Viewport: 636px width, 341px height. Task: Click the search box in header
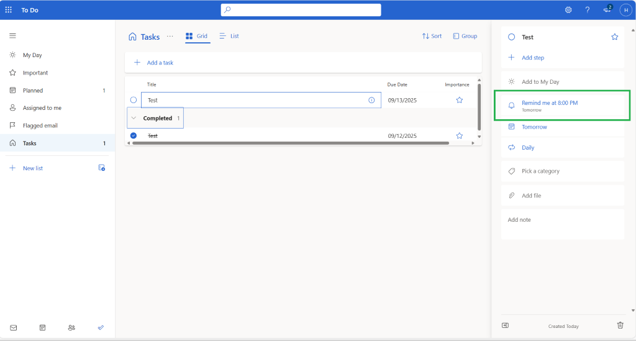301,10
